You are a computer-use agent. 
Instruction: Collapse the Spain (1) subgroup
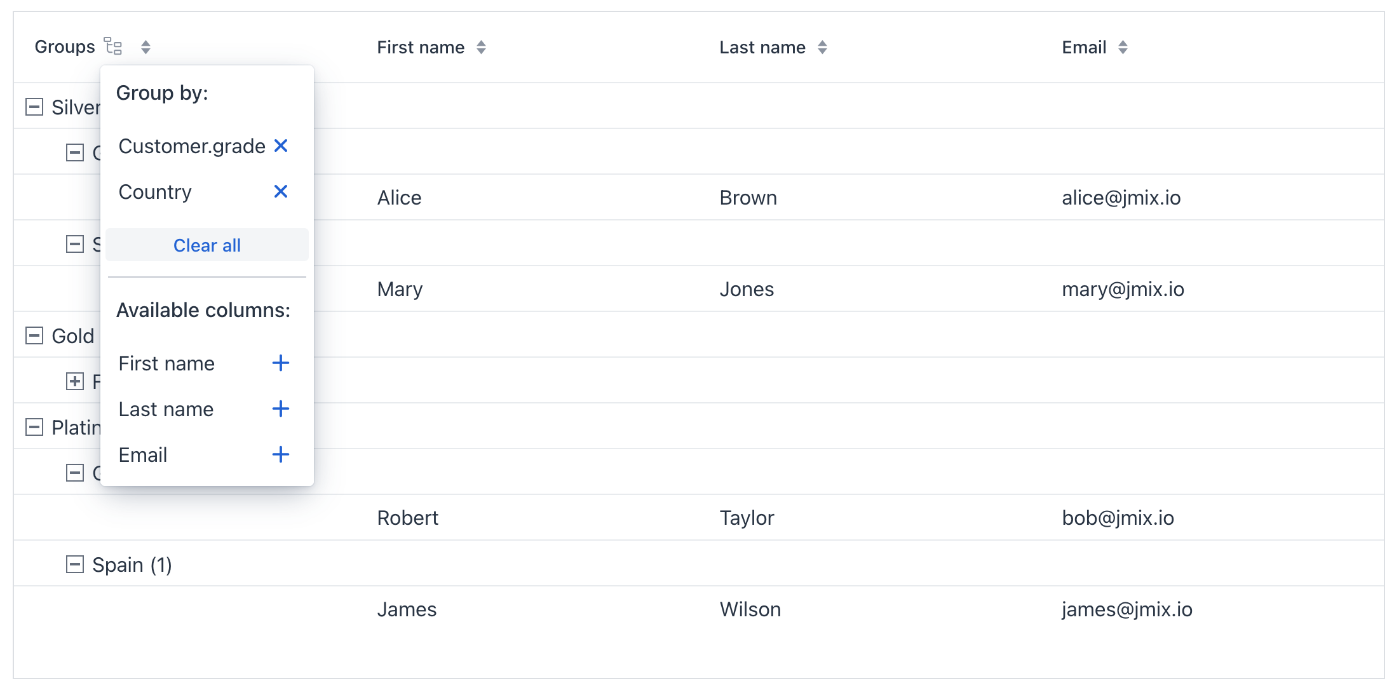point(75,564)
